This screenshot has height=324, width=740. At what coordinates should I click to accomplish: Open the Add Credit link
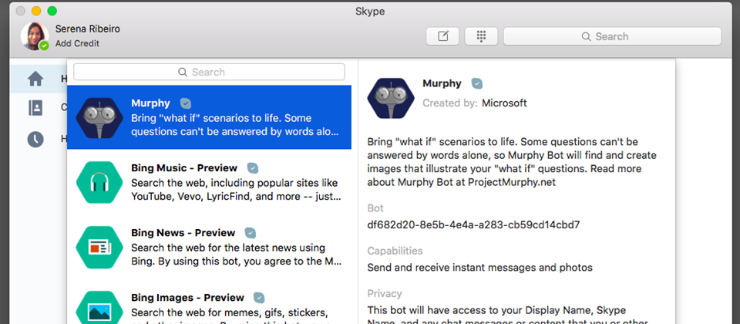(77, 43)
